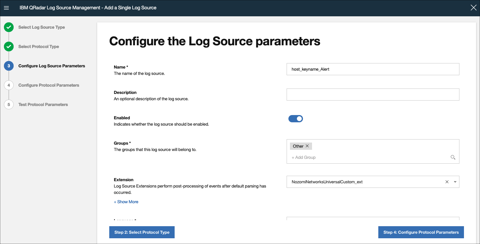Go to Configure Protocol Parameters step
This screenshot has height=244, width=480.
click(x=49, y=85)
